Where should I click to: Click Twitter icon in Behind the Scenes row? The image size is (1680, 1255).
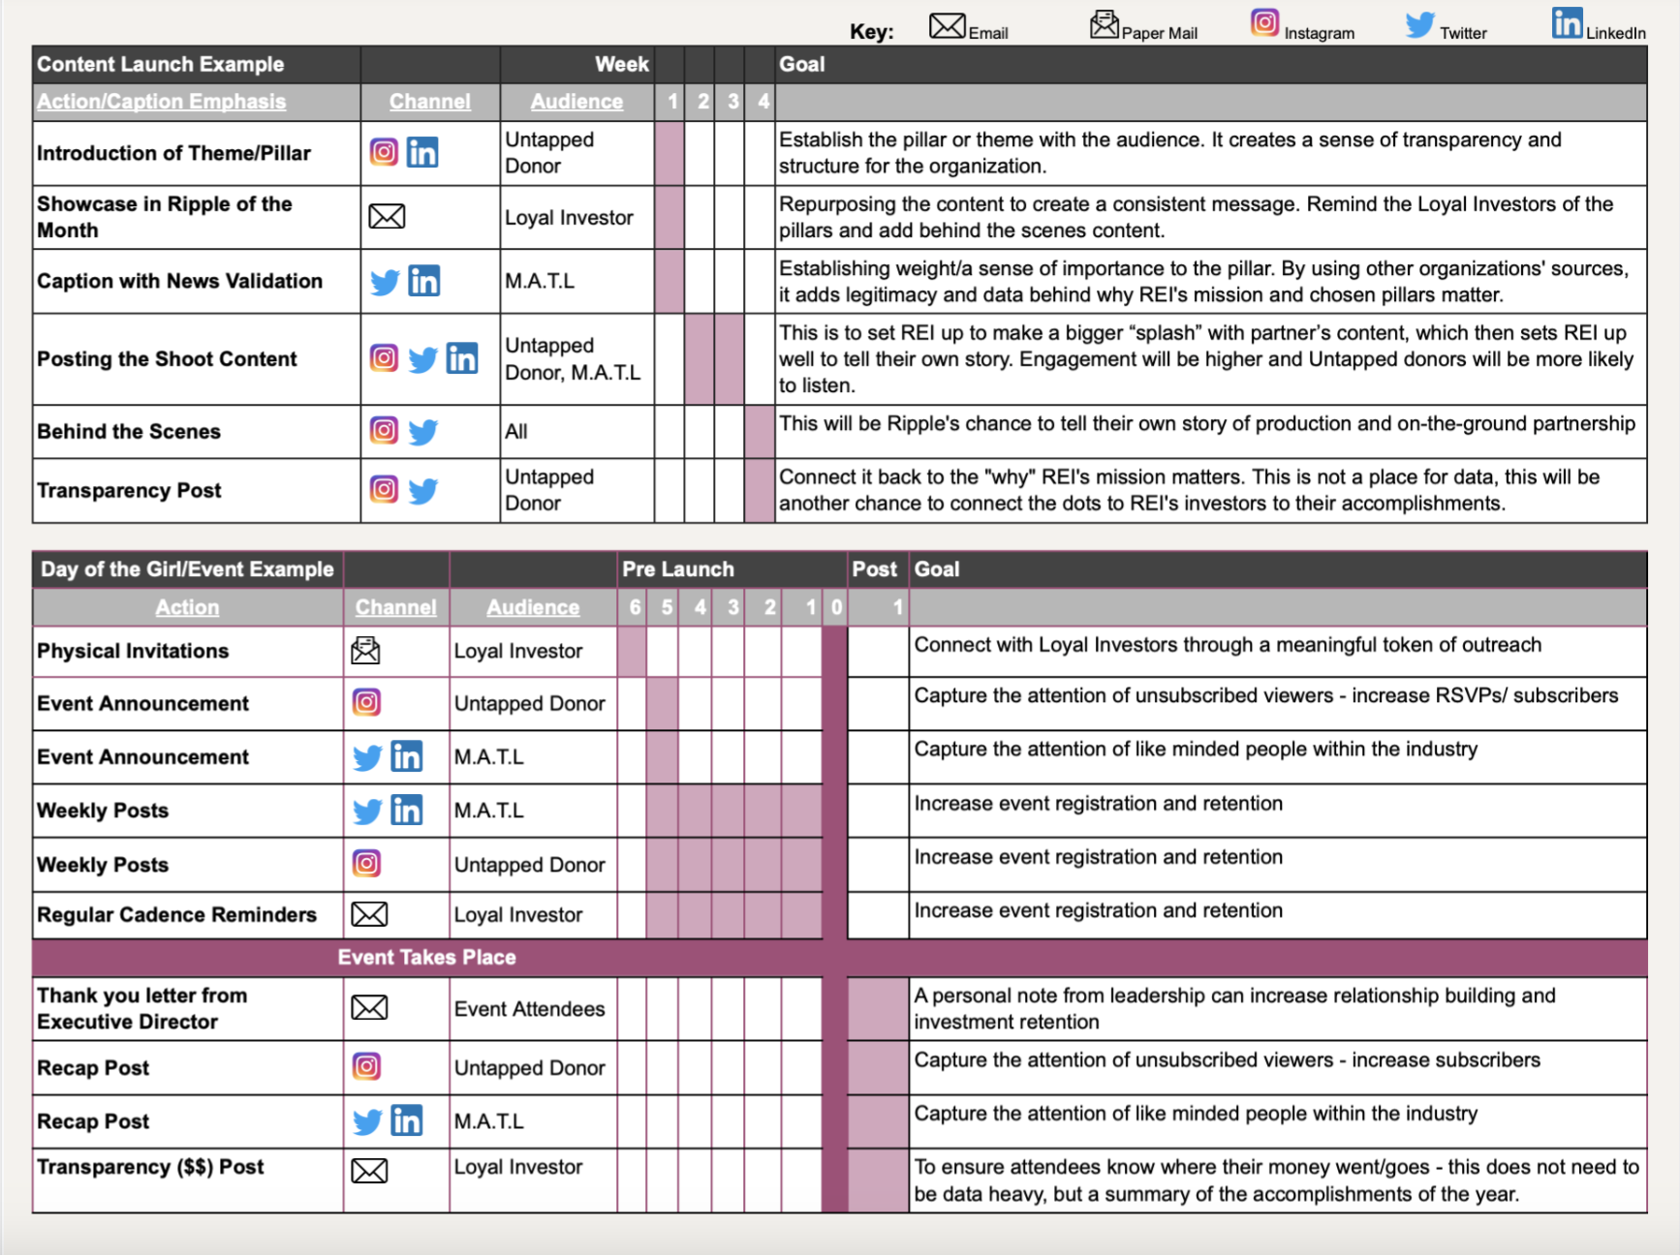422,431
